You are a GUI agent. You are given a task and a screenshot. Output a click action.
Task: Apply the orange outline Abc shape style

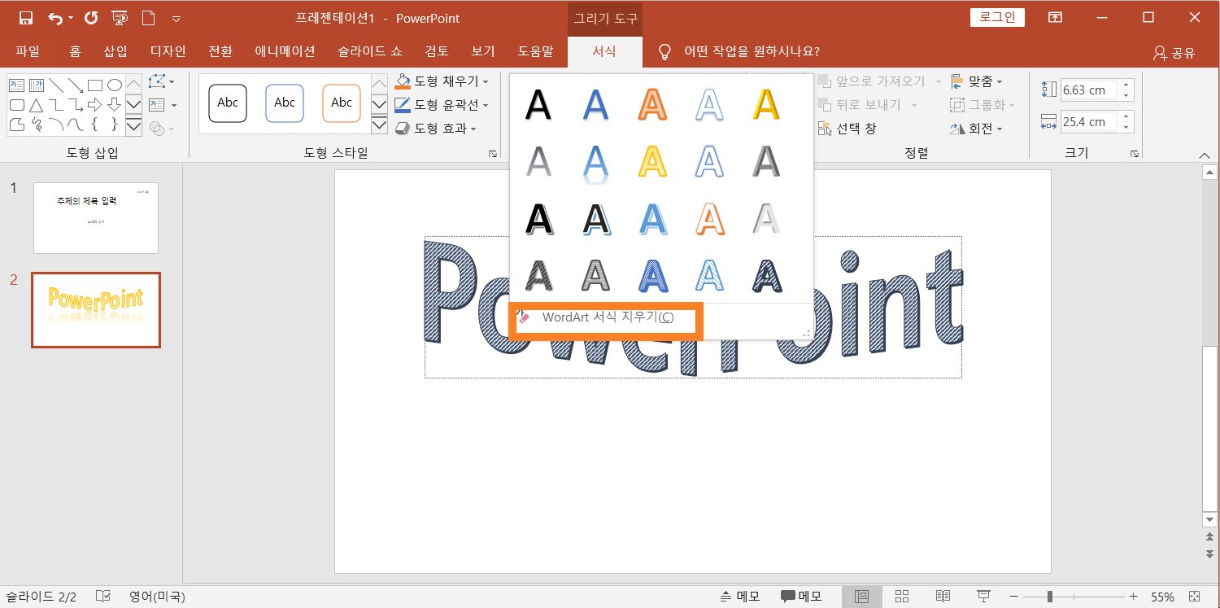(342, 103)
